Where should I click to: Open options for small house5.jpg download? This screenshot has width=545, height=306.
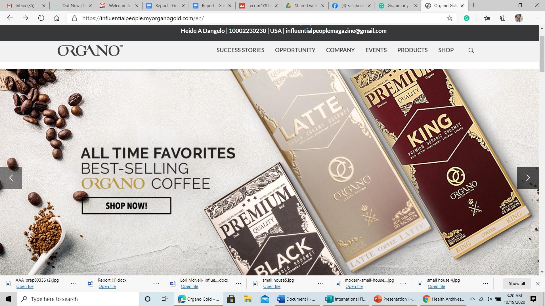[321, 283]
